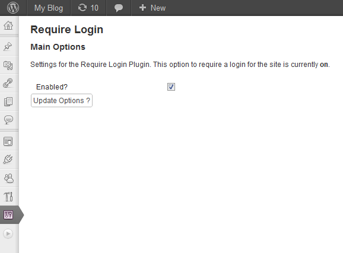Screen dimensions: 343x253
Task: Open the highlighted Settings icon
Action: click(8, 214)
